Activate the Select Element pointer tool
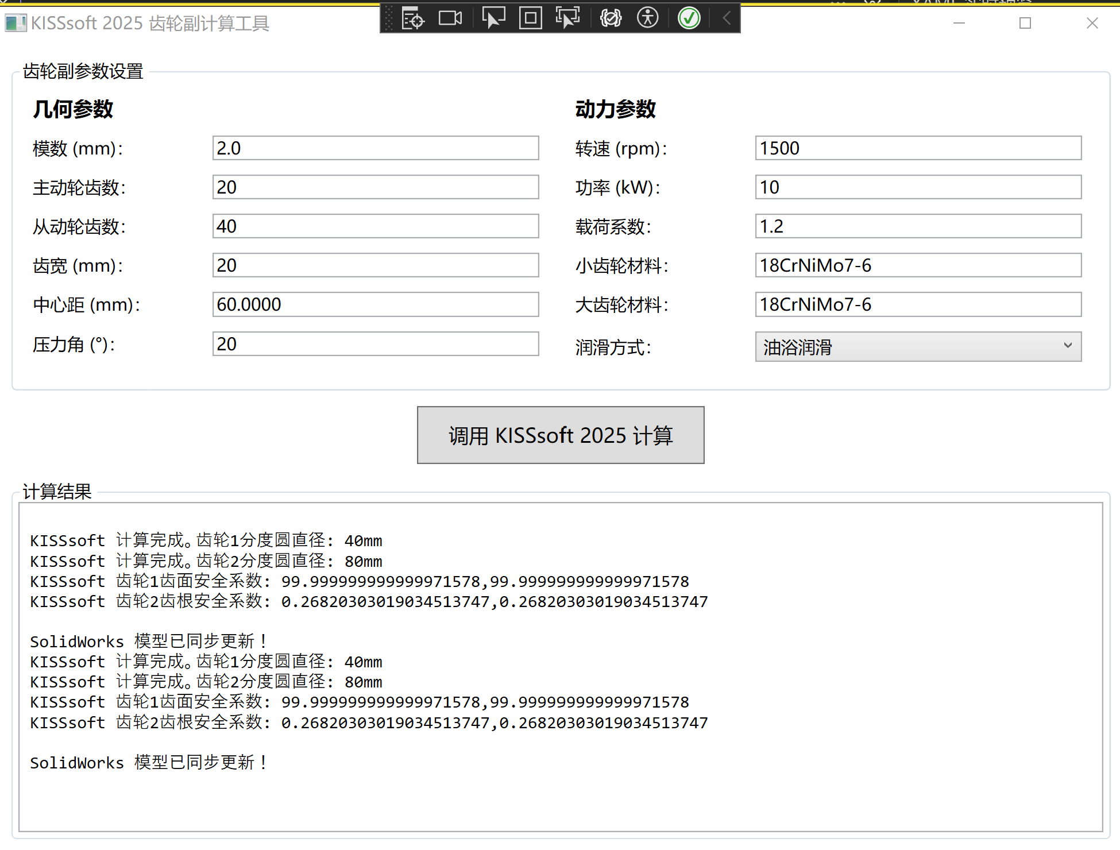Viewport: 1120px width, 850px height. click(493, 18)
